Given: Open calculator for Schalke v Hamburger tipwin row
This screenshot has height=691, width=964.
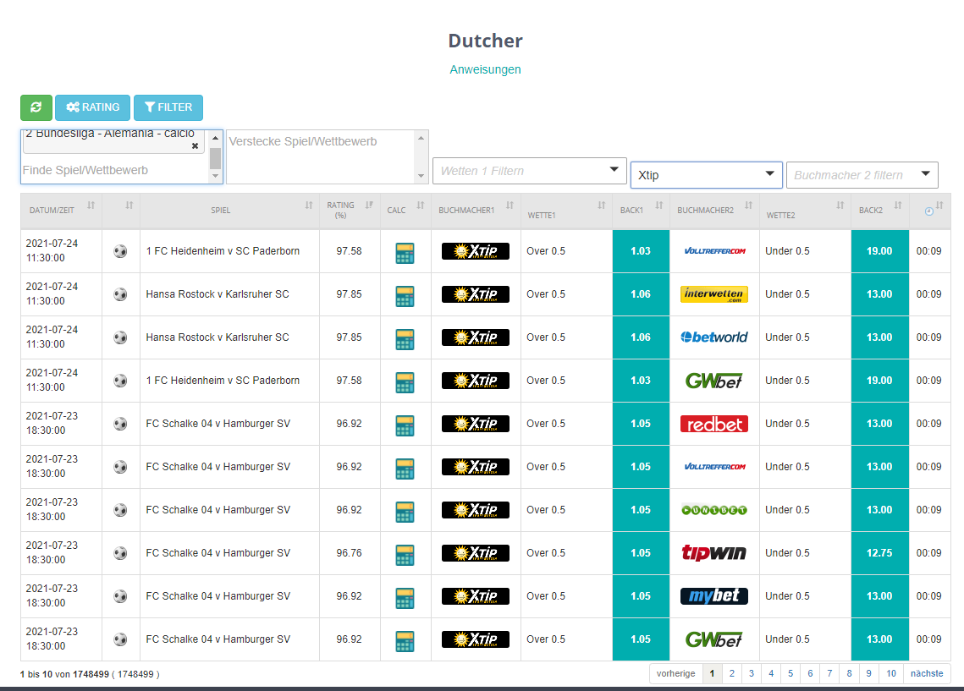Looking at the screenshot, I should [x=405, y=555].
